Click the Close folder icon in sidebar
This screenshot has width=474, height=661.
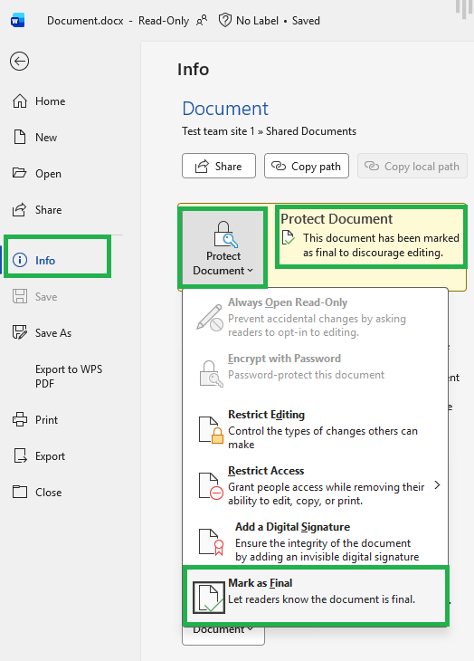coord(19,492)
